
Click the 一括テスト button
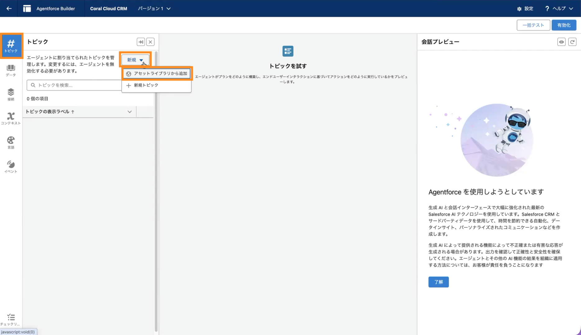tap(533, 25)
